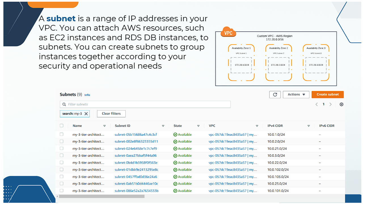Click the 10.0.3.0/24 CIDR cell

[x=276, y=156]
